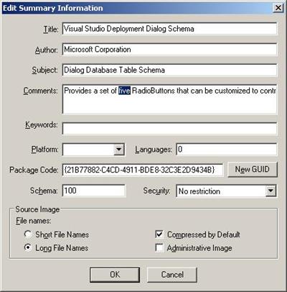Select the No restriction security combo box
287x292 pixels.
coord(227,191)
